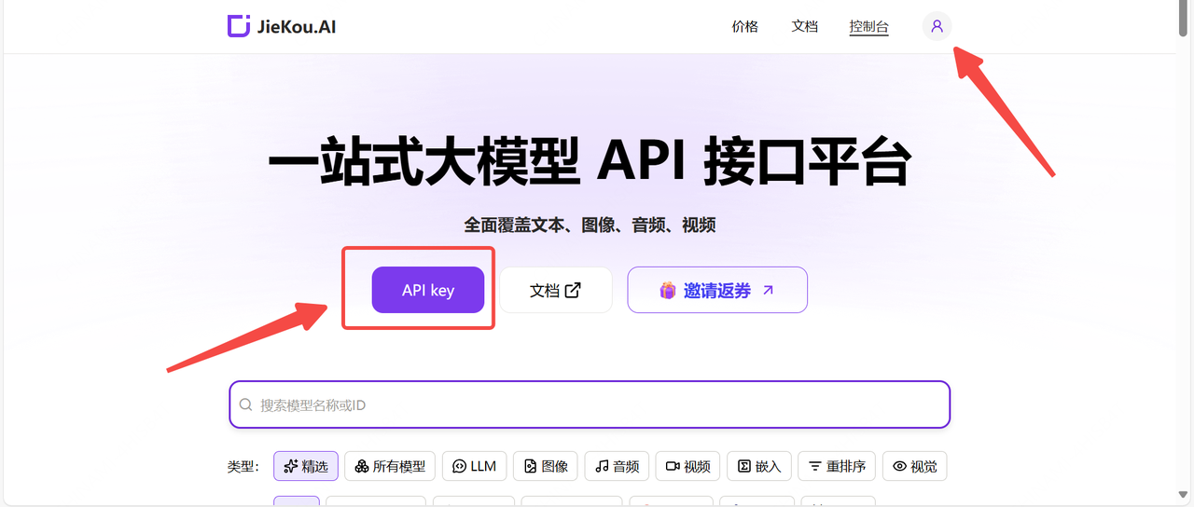Open 文档 in the top navigation
Viewport: 1194px width, 507px height.
805,27
